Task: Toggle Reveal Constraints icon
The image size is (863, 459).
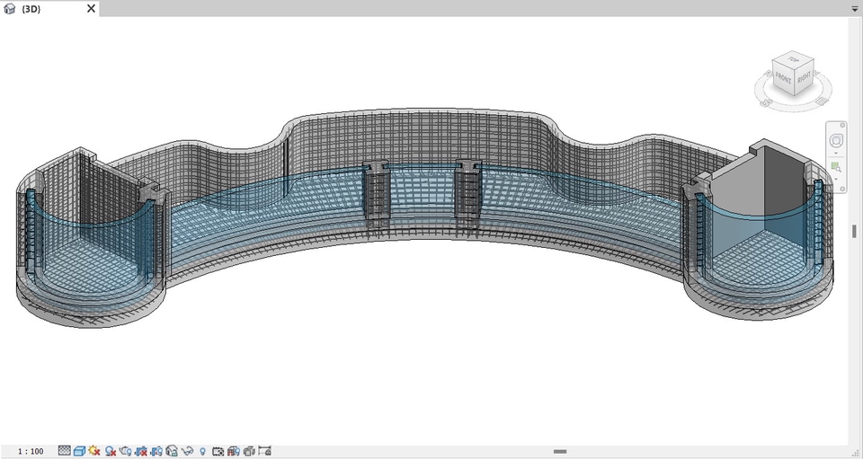Action: point(264,451)
